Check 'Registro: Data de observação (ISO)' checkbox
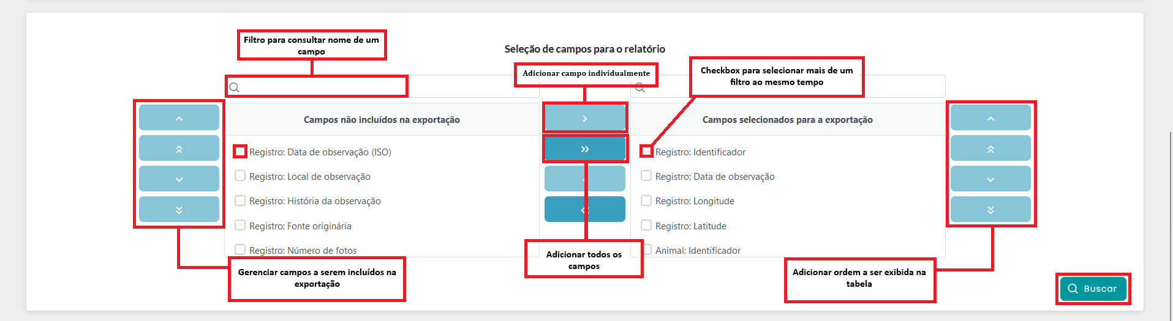The width and height of the screenshot is (1173, 321). (x=240, y=151)
